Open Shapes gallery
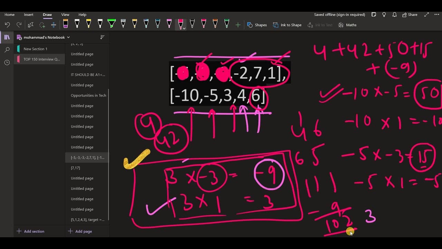This screenshot has height=249, width=442. tap(257, 25)
